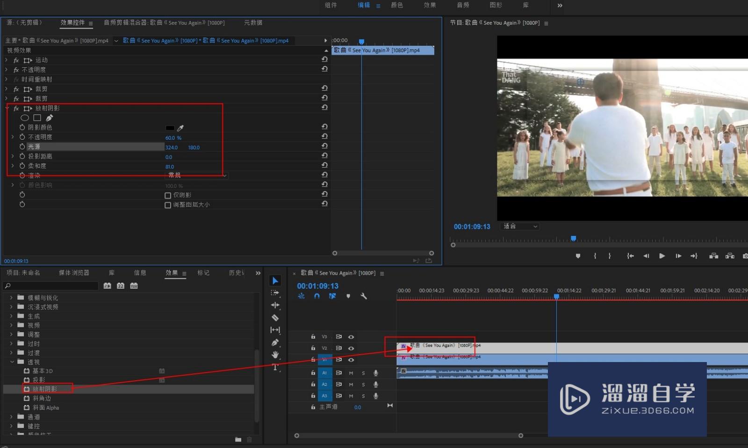Toggle nest sequence insert mode icon

(x=302, y=296)
